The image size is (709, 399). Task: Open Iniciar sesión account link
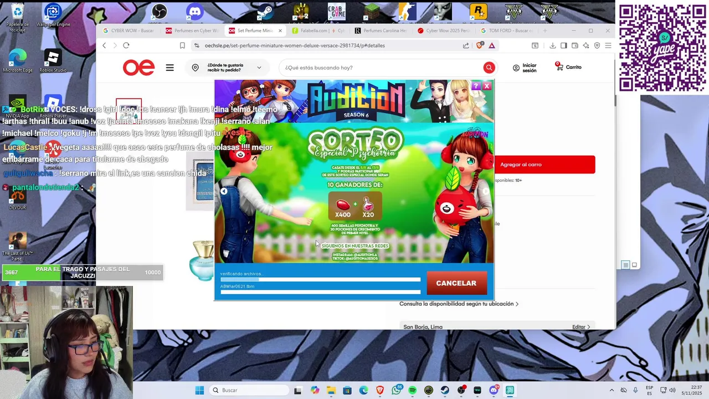click(x=525, y=68)
